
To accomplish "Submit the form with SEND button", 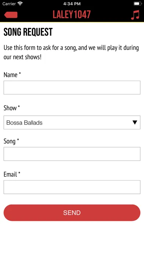I will [72, 213].
